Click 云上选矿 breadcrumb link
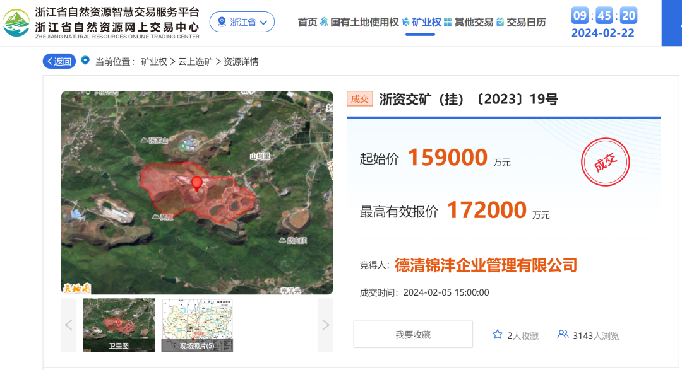 (x=196, y=62)
